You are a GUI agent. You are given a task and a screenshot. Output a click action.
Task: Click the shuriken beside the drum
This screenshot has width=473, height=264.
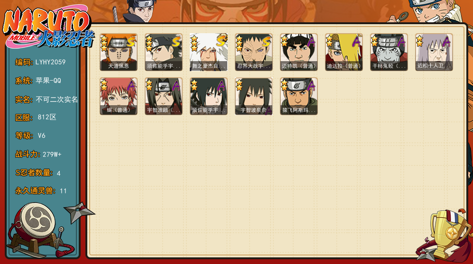click(78, 212)
